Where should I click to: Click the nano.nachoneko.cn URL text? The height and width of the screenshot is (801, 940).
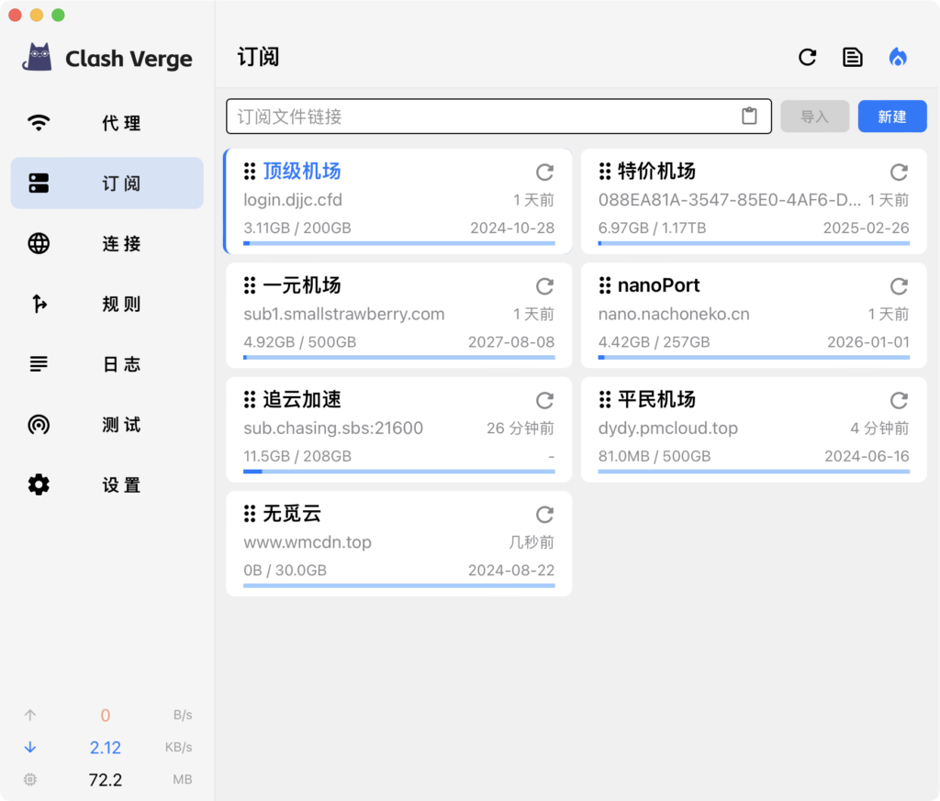click(674, 314)
